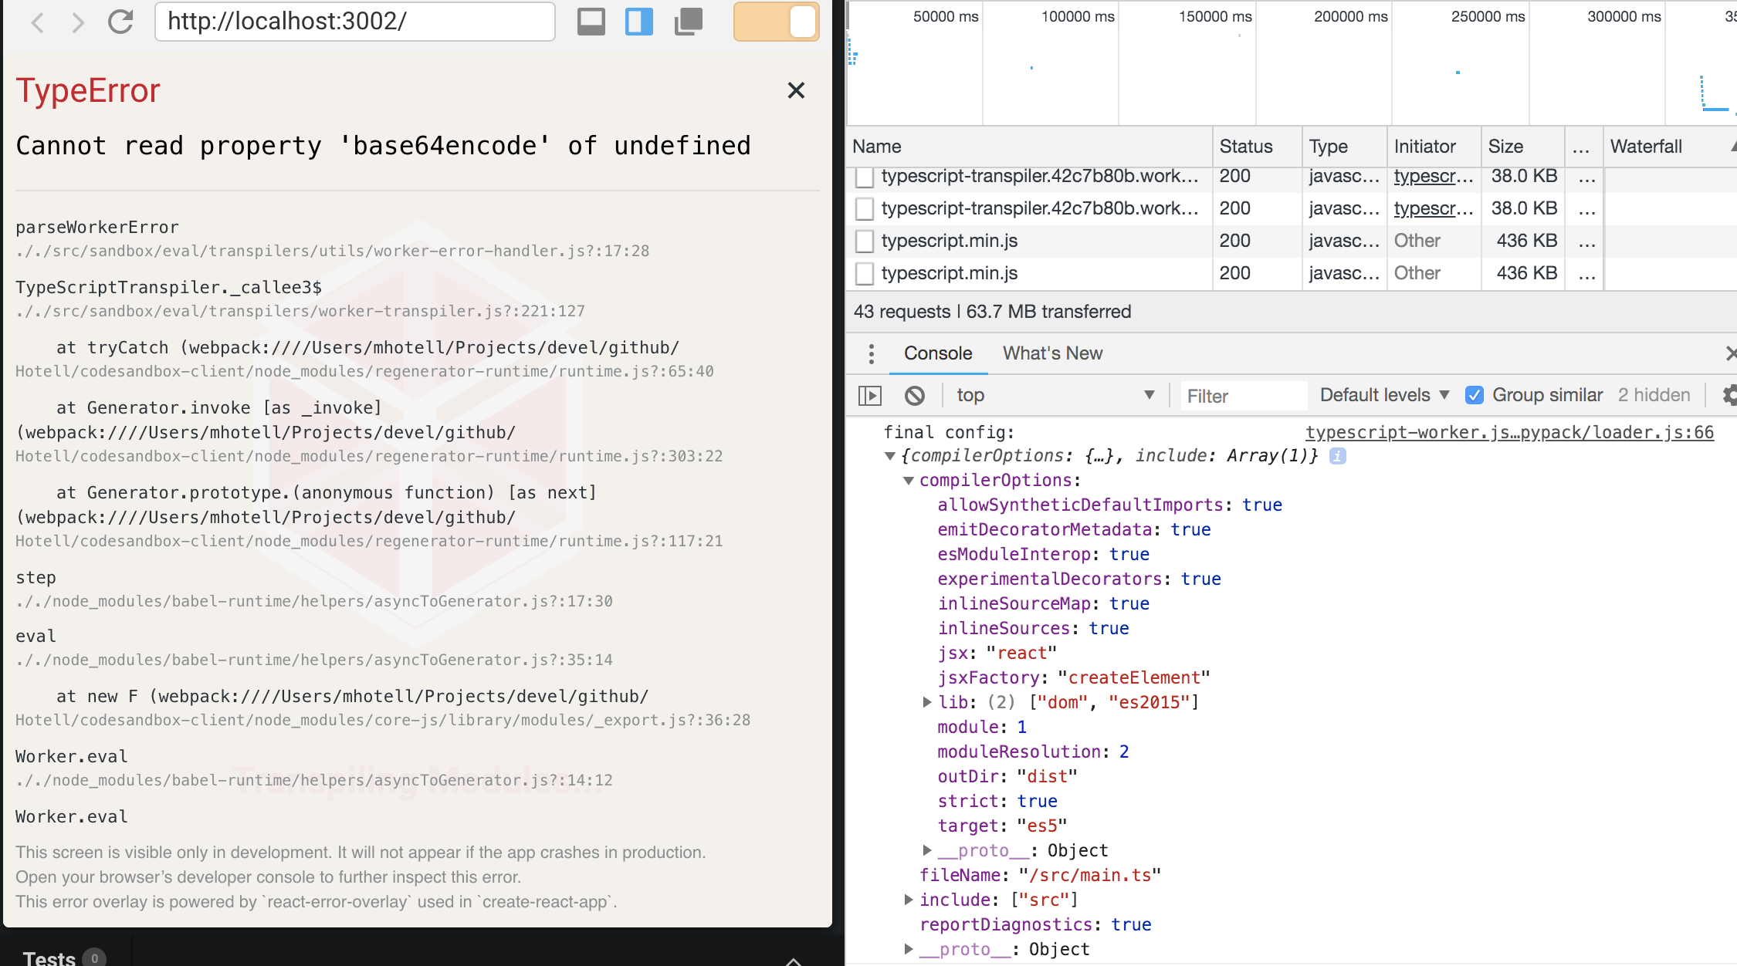
Task: Click the preview URL address field
Action: [x=355, y=22]
